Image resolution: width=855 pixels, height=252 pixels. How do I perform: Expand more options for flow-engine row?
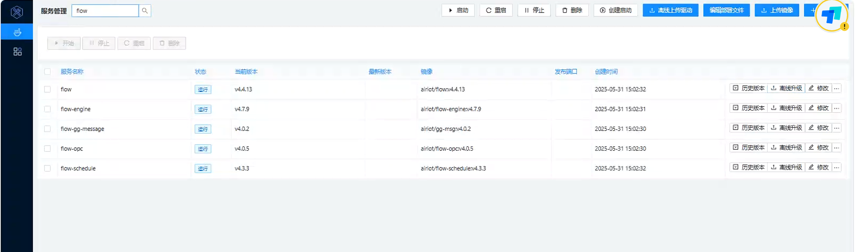[837, 108]
